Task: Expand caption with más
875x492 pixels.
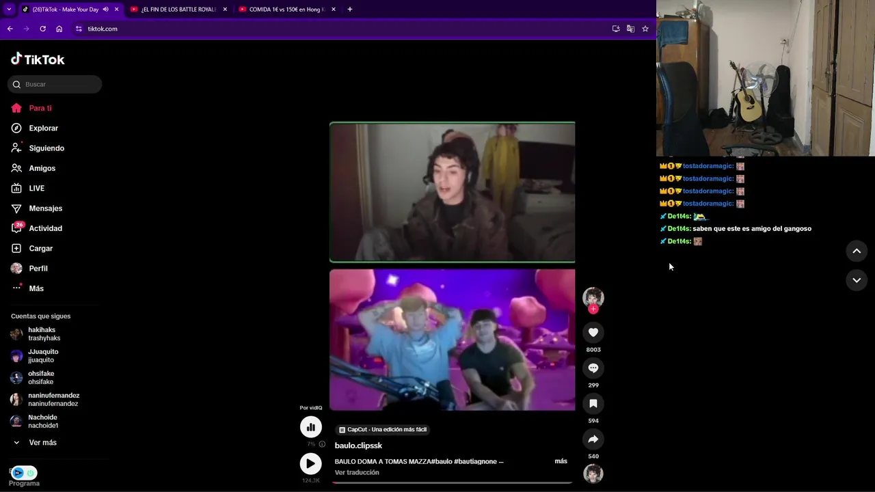Action: pos(561,461)
